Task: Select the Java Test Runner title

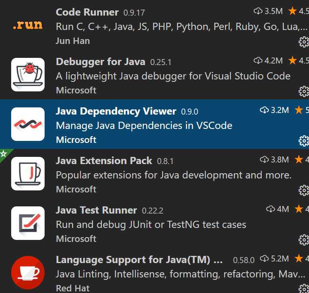Action: 96,210
